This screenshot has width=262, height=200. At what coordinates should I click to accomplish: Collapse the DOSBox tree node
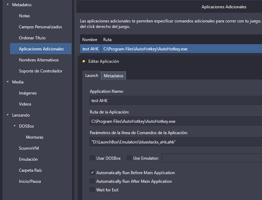pyautogui.click(x=14, y=126)
